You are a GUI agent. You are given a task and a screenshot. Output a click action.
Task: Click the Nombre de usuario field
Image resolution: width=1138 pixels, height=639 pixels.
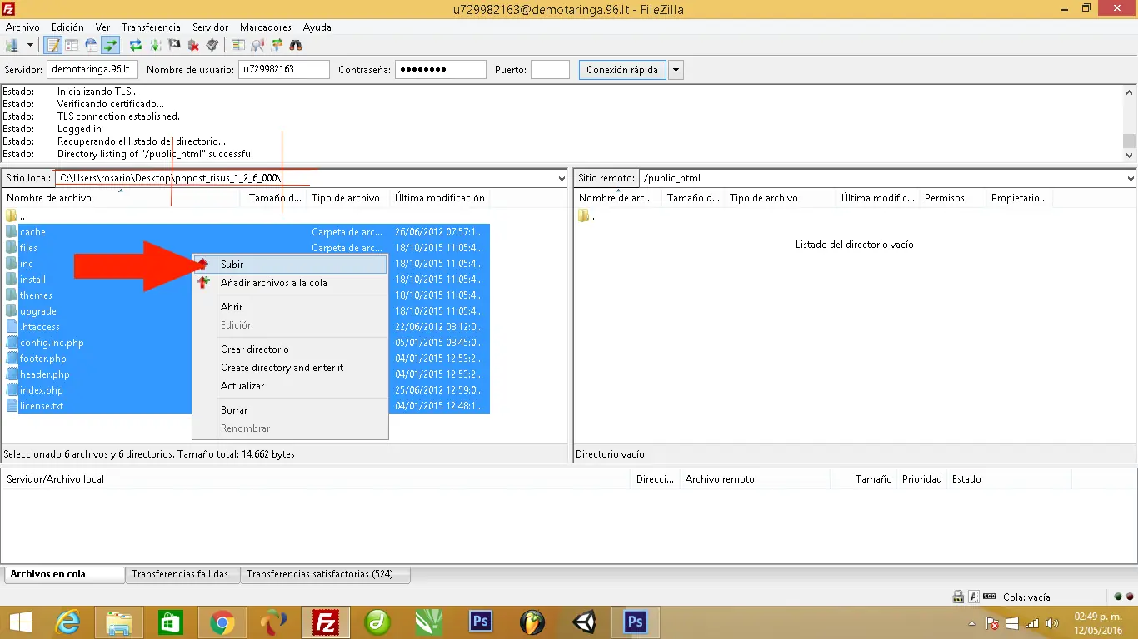coord(284,70)
